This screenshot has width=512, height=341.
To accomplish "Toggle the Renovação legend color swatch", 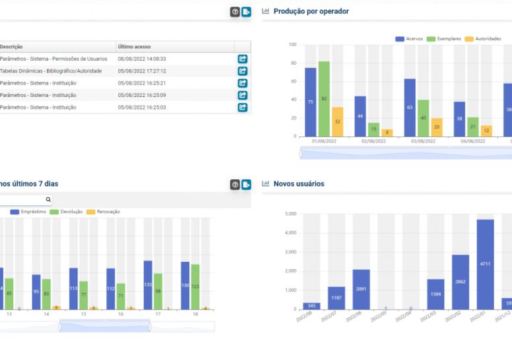I will pos(91,212).
